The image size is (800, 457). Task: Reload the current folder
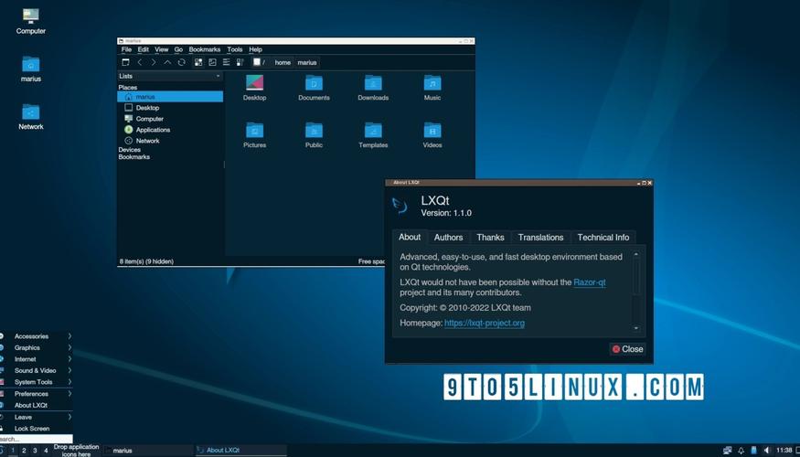click(181, 62)
